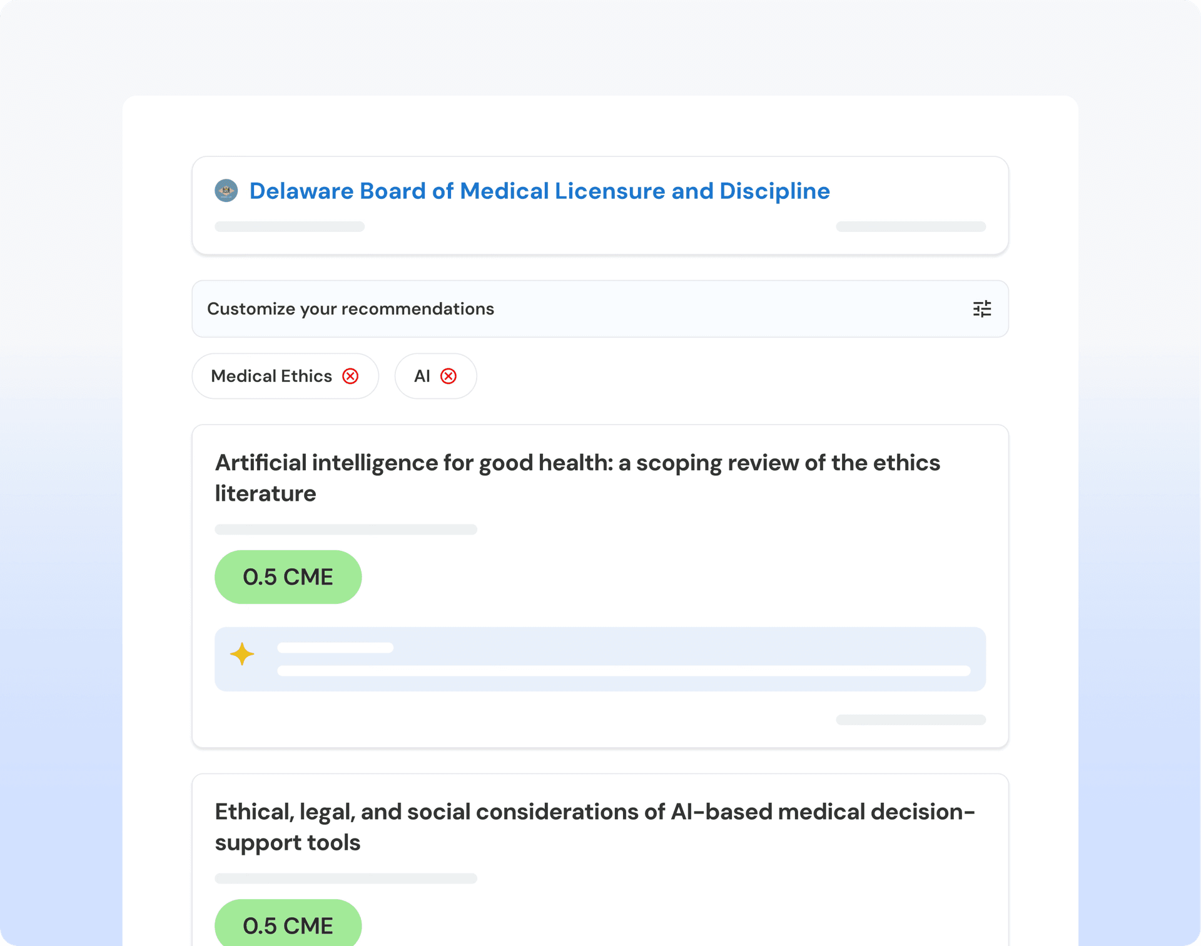
Task: Remove the AI filter tag
Action: tap(448, 376)
